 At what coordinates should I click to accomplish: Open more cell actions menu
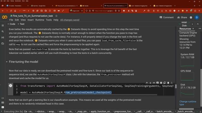tap(172, 83)
